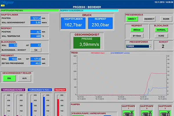Click the PRESSENFÜHRER label
Viewport: 174px width, 116px height.
point(139,42)
